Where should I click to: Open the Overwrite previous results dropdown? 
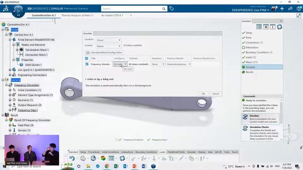178,64
